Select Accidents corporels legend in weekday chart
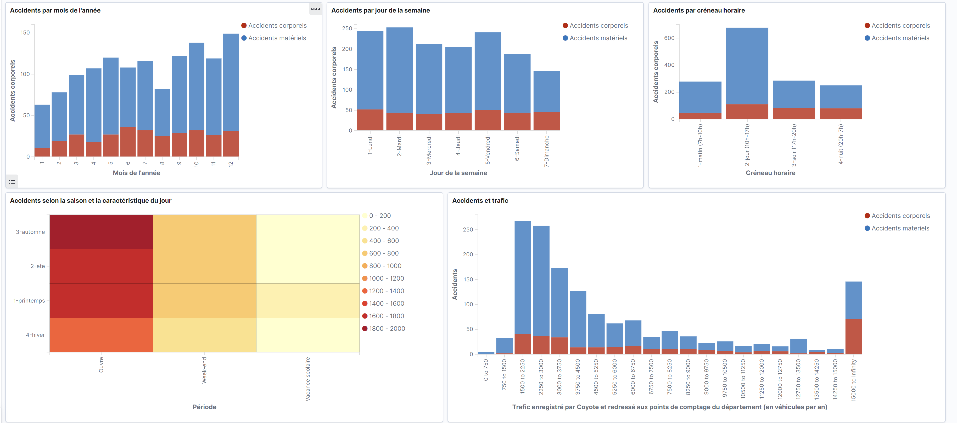957x423 pixels. click(x=595, y=26)
